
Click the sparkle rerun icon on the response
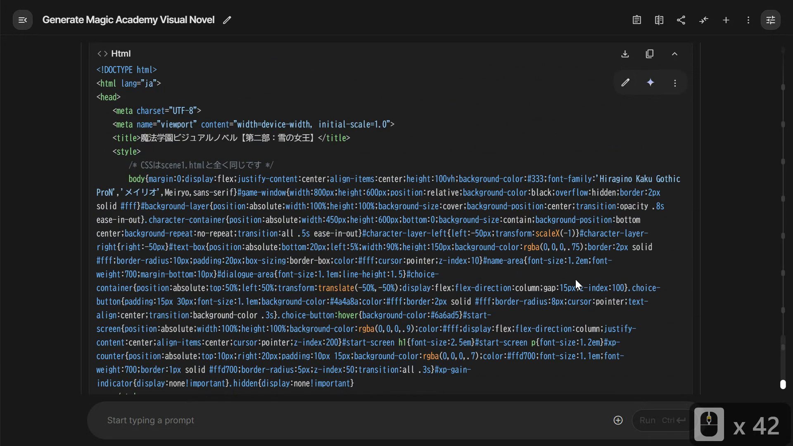click(x=650, y=83)
